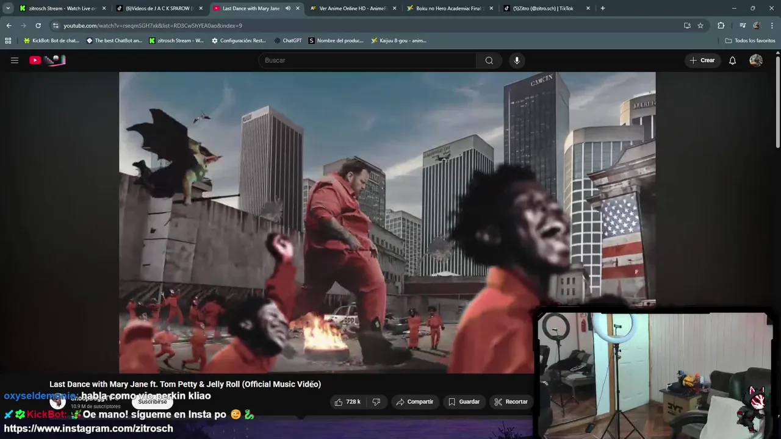Click the music video player area
Screen dimensions: 781x439
(387, 223)
